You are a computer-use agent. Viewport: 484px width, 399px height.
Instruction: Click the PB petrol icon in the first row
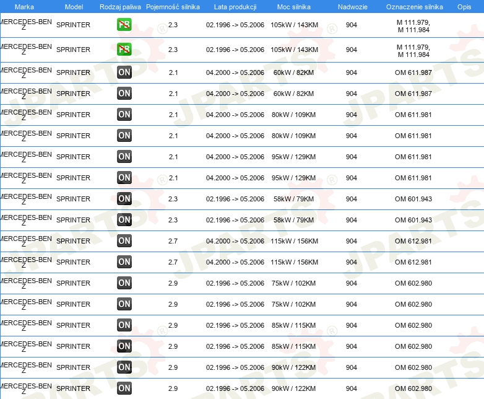[x=124, y=25]
